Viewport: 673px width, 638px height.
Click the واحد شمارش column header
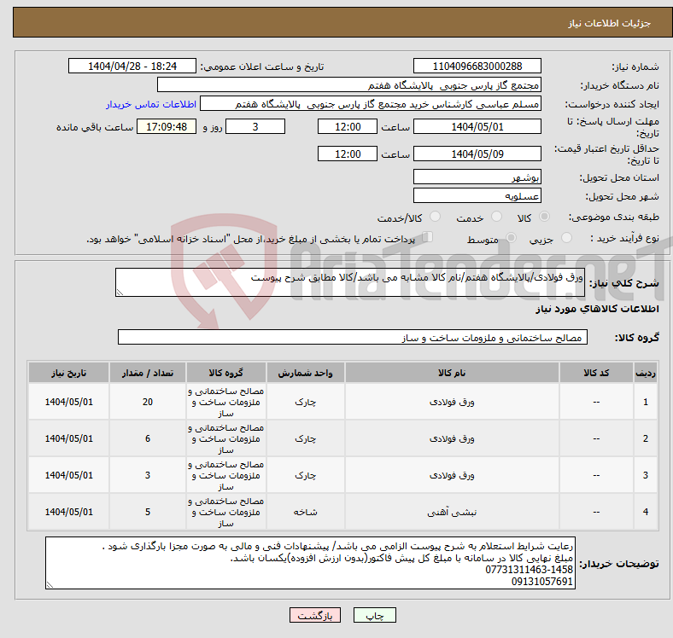tap(305, 373)
